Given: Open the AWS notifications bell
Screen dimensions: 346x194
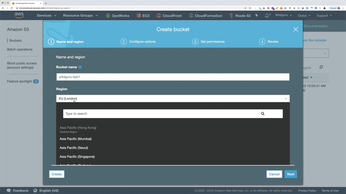Looking at the screenshot, I should pyautogui.click(x=267, y=15).
